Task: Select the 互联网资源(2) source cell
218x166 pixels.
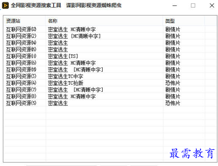Action: coord(21,36)
